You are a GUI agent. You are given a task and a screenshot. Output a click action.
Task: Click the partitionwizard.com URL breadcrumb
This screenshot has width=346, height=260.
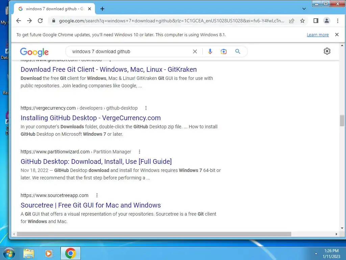(x=76, y=152)
